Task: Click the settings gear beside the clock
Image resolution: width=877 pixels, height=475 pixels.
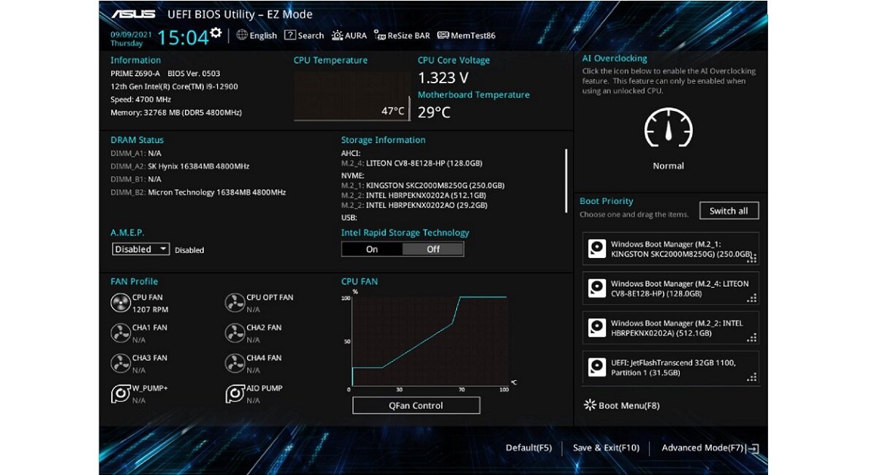Action: 215,31
